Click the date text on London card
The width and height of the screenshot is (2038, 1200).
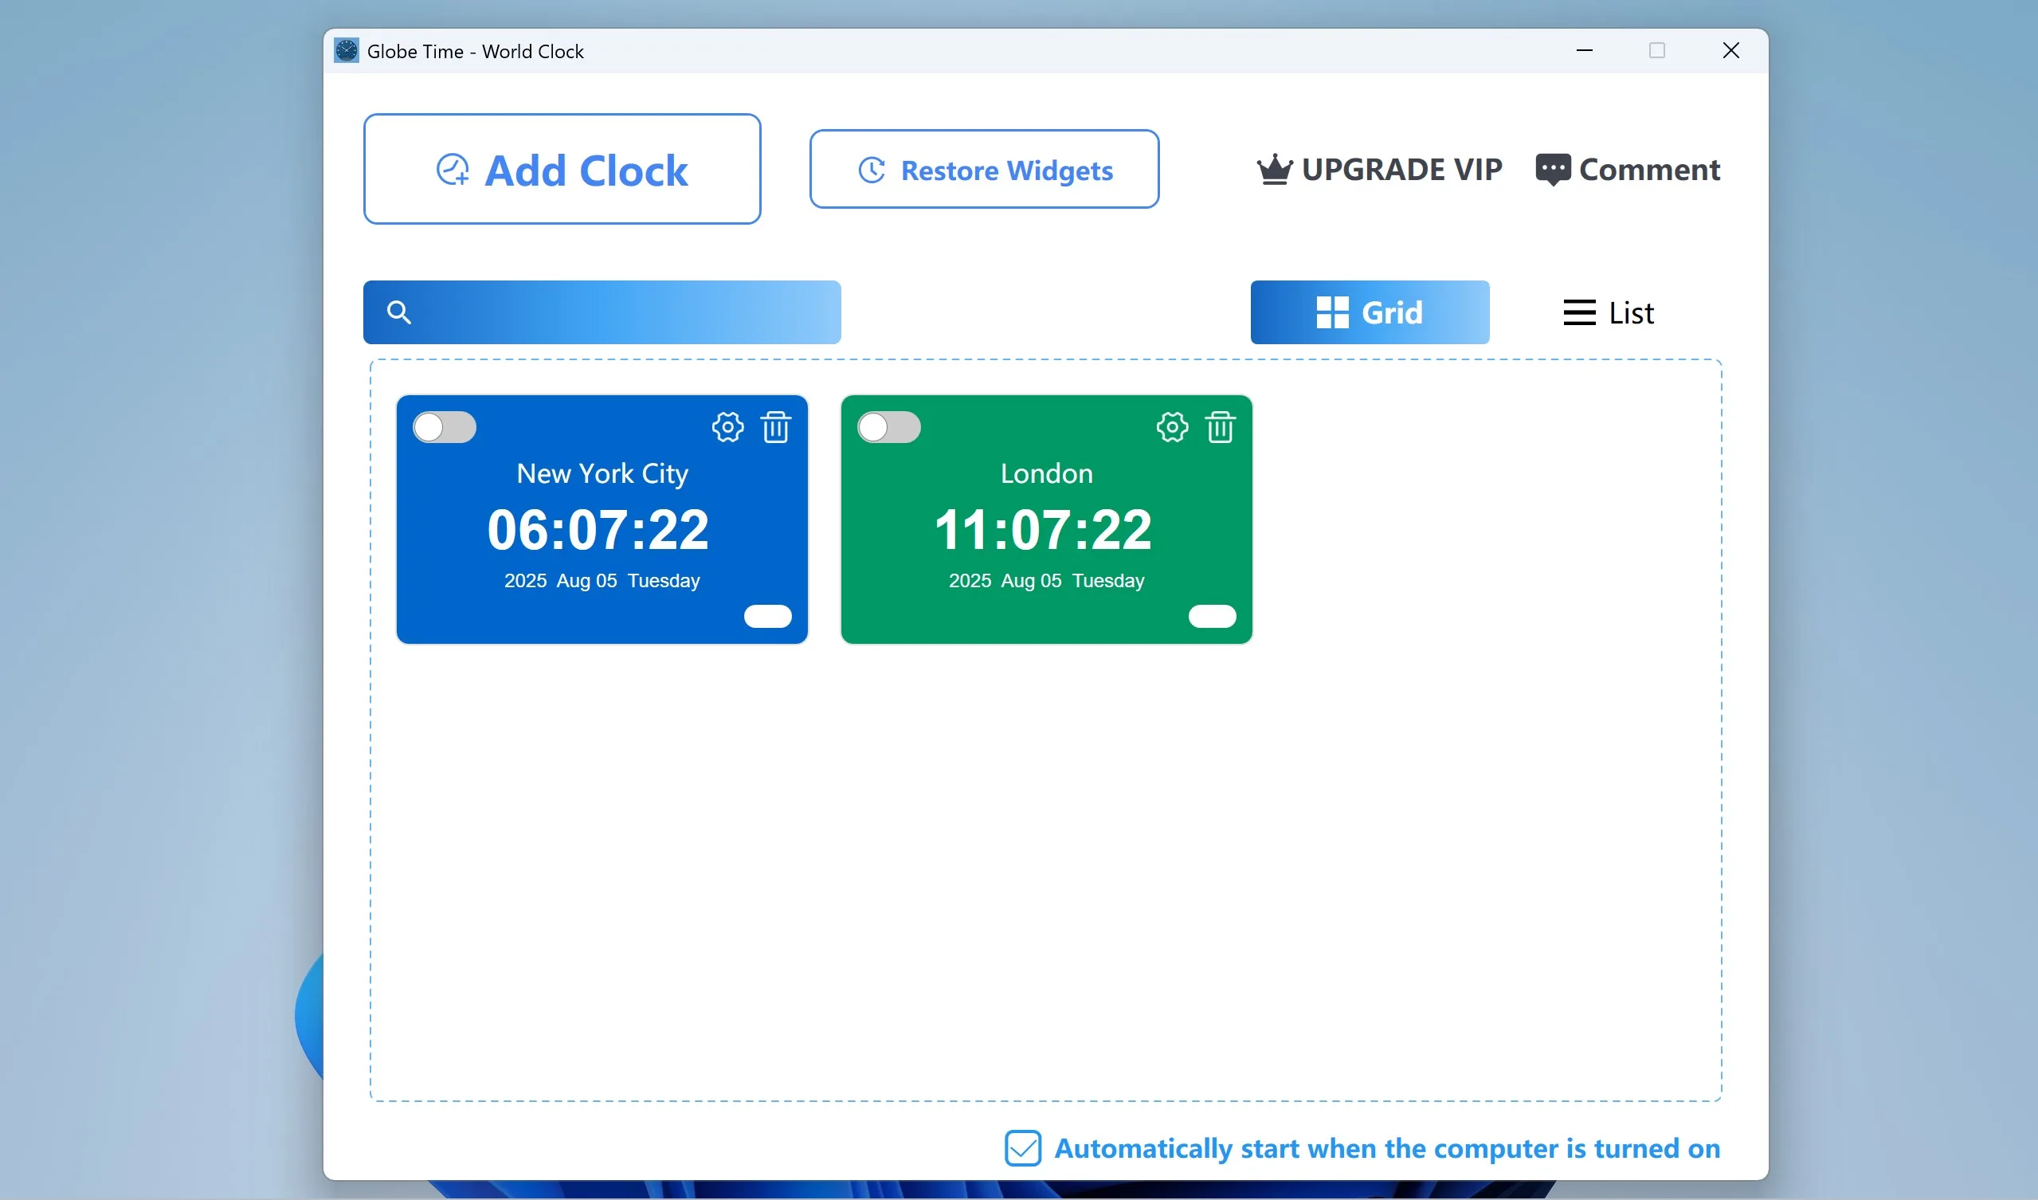pos(1047,581)
